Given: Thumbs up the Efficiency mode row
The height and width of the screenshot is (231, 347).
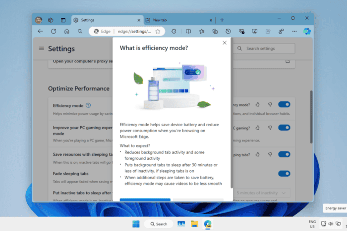Looking at the screenshot, I should 257,104.
